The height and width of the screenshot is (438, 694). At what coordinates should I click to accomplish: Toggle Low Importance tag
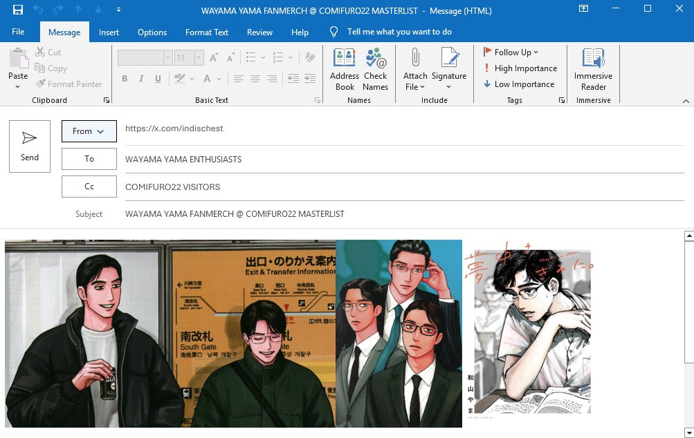519,84
